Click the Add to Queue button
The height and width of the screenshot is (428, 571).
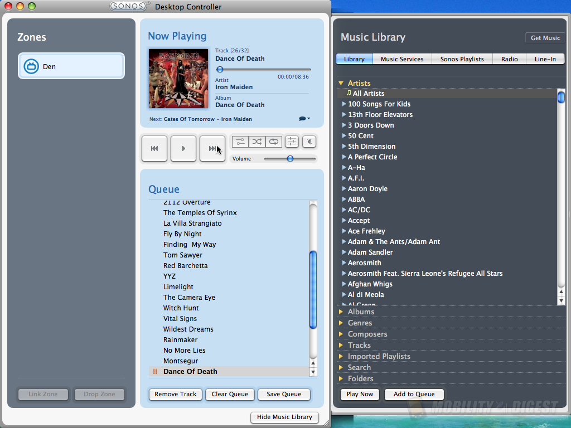(414, 394)
